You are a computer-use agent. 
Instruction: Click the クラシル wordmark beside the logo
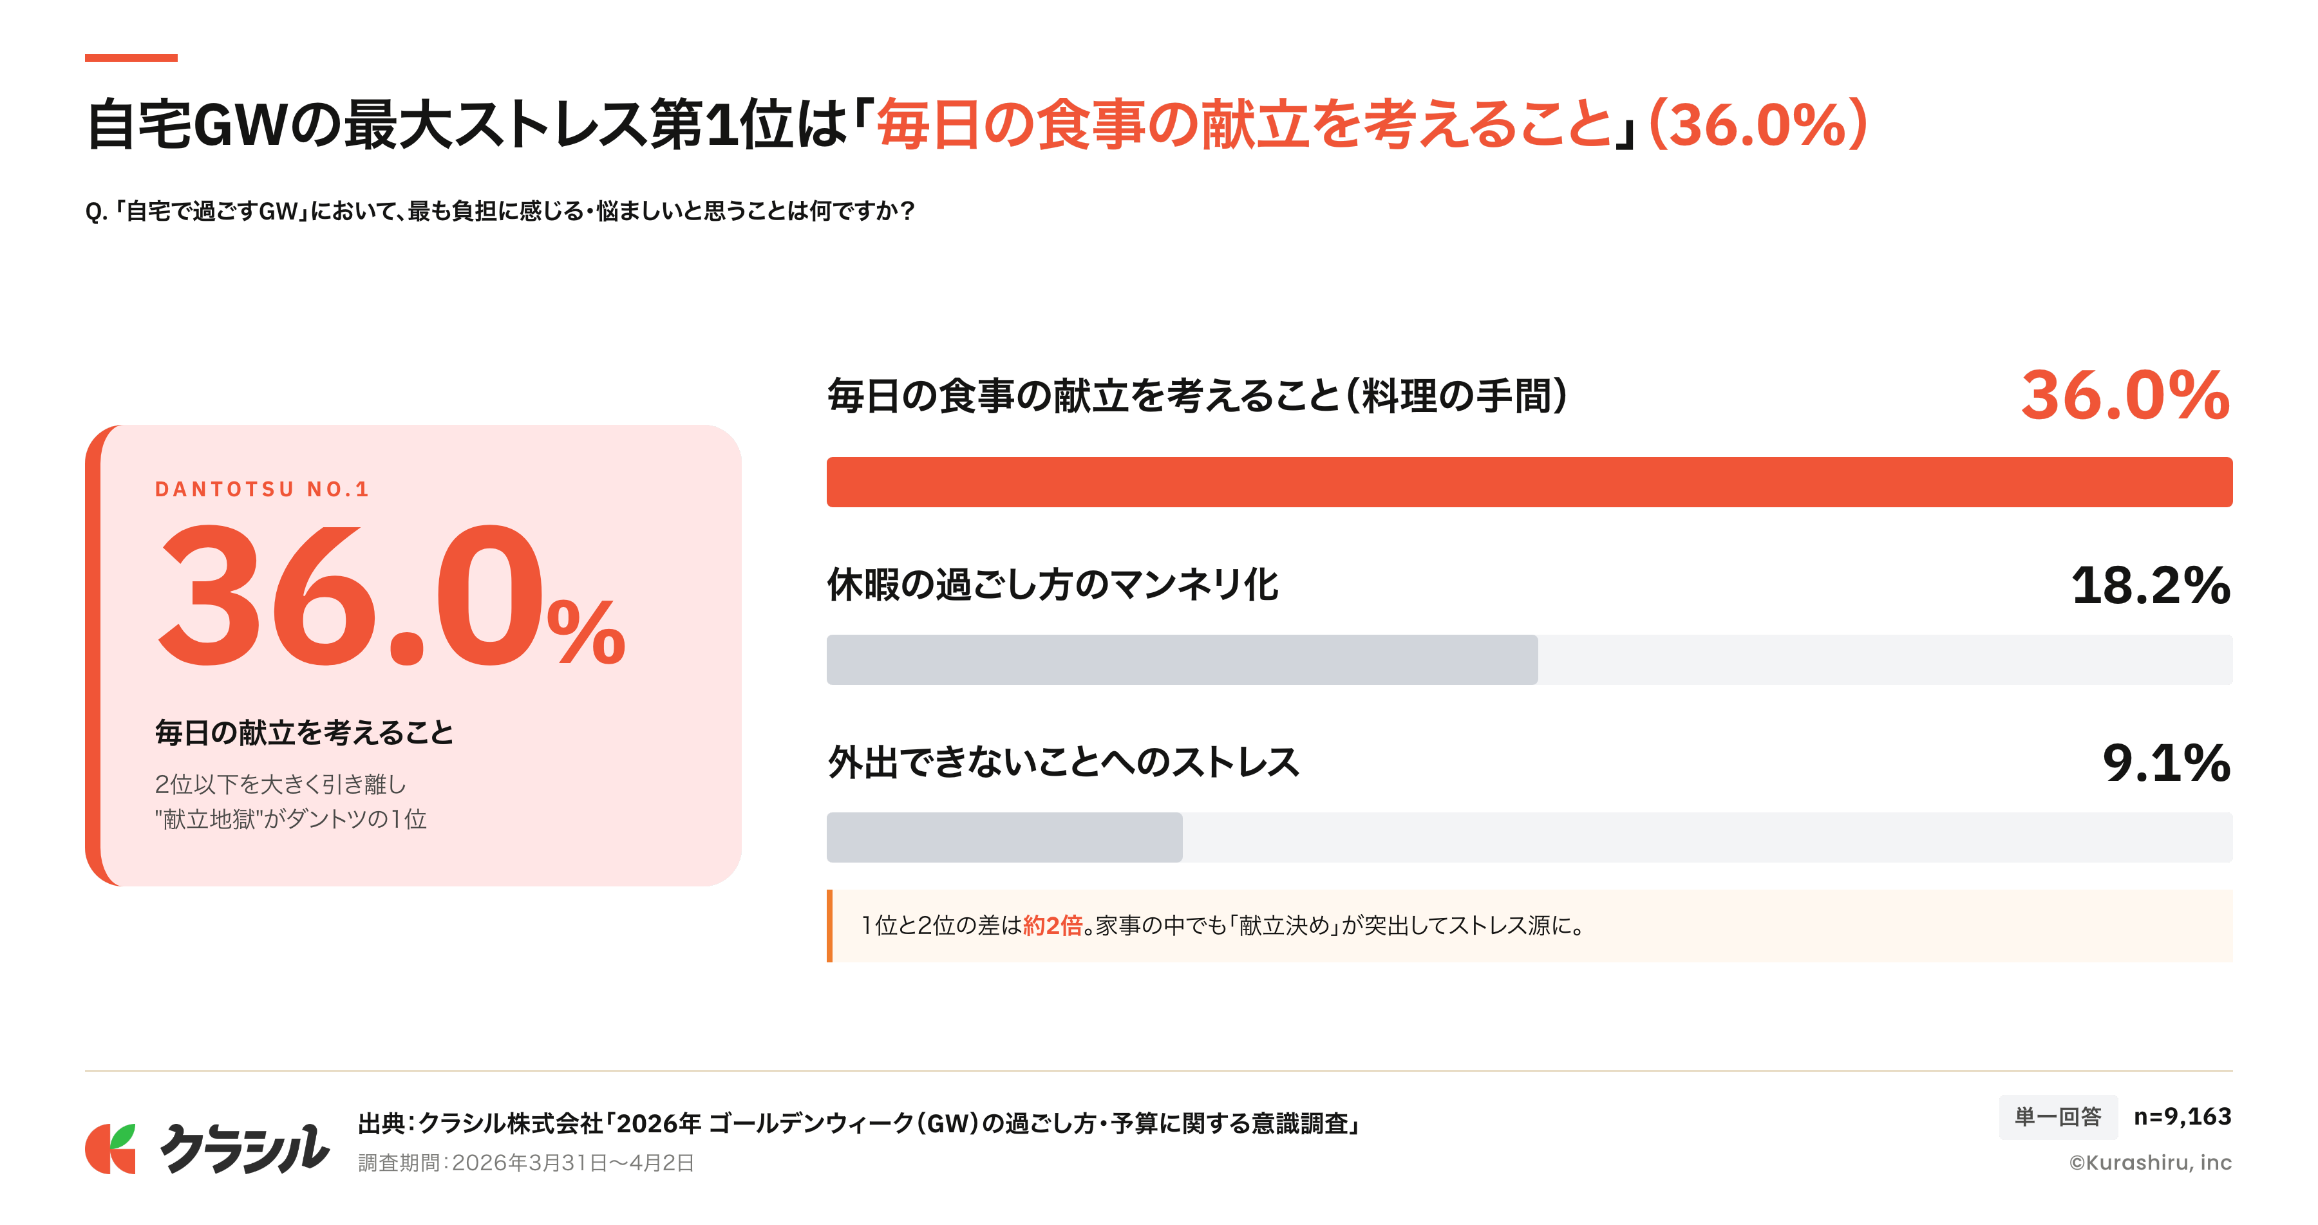coord(245,1148)
